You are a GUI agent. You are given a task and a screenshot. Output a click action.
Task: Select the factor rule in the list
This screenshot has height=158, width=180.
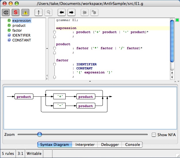pos(17,30)
